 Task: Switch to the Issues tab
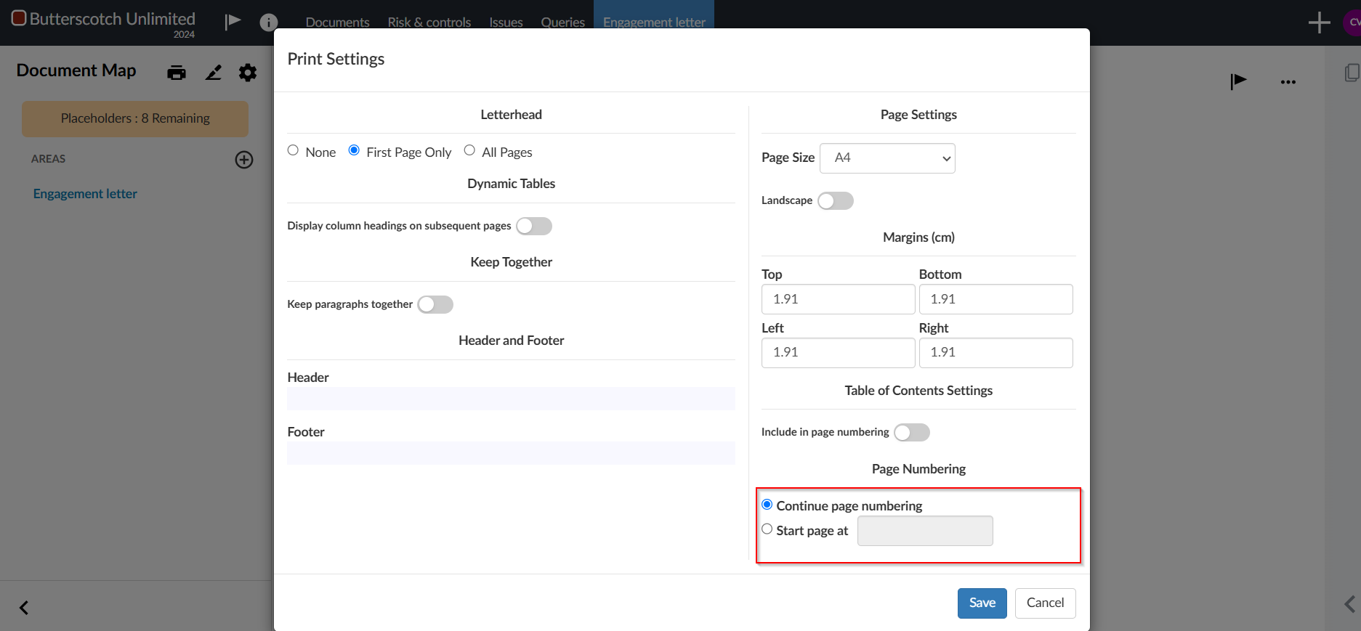[506, 23]
